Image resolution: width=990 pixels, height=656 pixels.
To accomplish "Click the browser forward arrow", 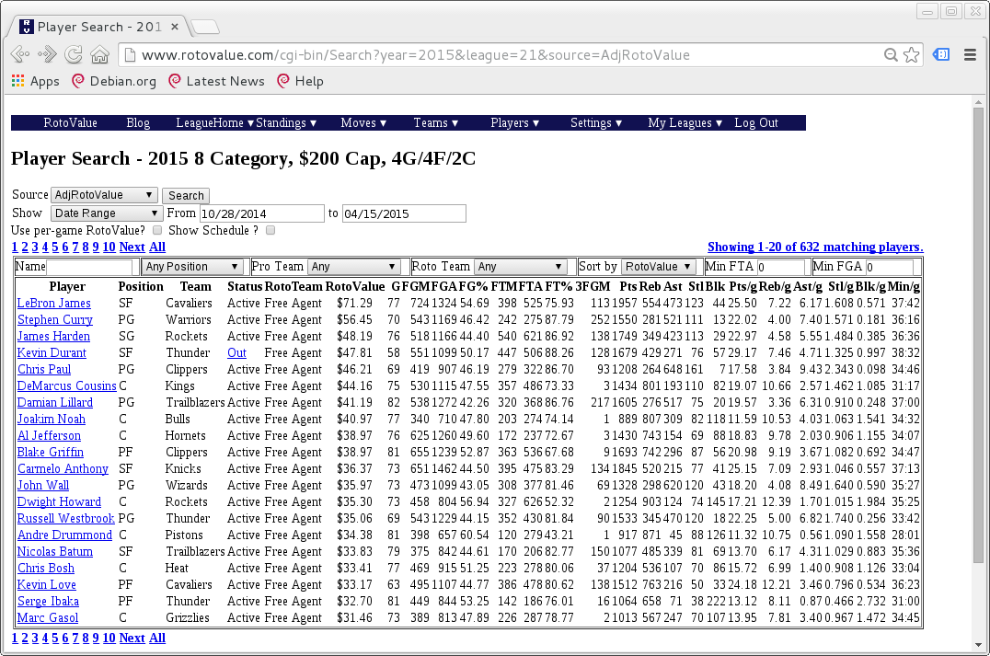I will point(47,55).
